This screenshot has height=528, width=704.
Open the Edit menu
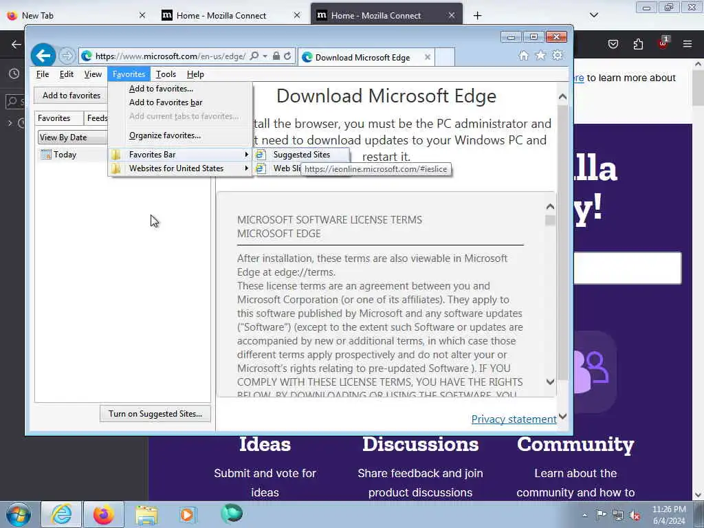pos(67,74)
